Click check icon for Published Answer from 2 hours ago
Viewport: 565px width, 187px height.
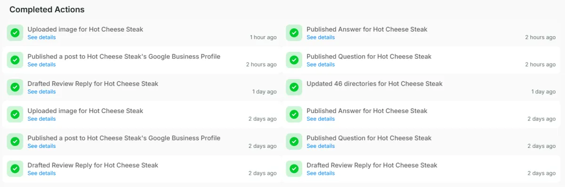coord(294,33)
